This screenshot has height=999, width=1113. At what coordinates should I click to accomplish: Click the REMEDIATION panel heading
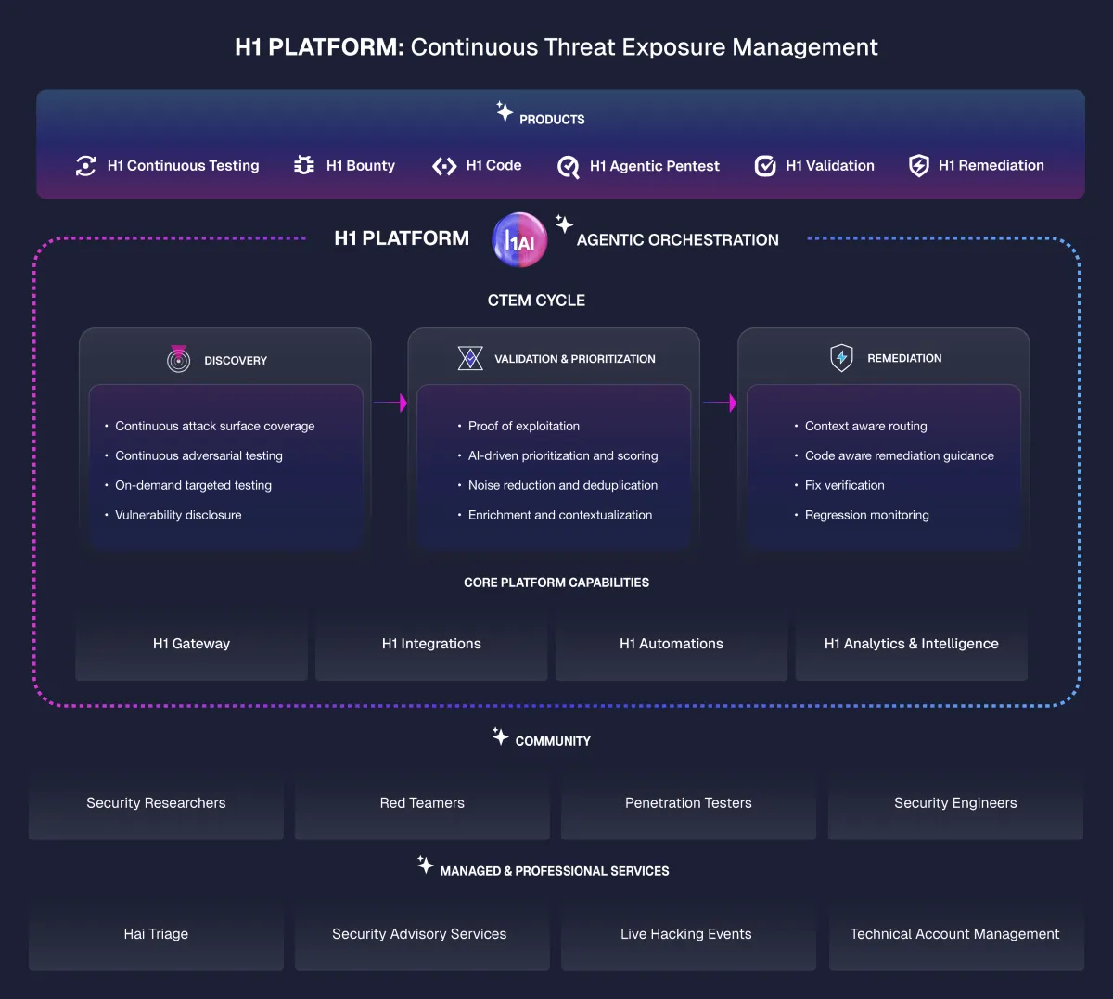point(904,358)
